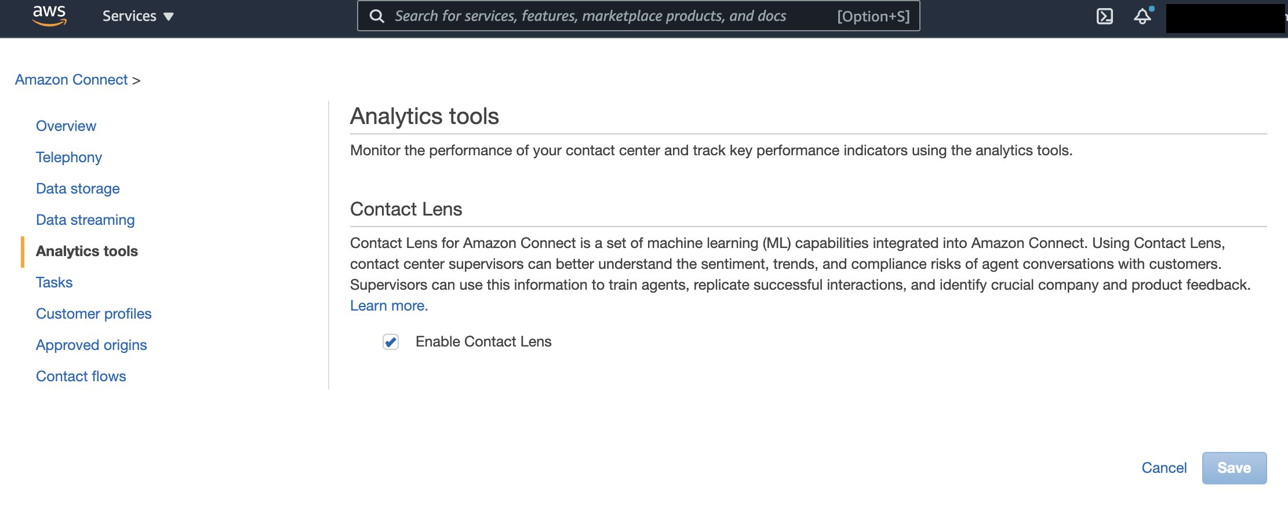Go to Telephony settings

pyautogui.click(x=69, y=157)
